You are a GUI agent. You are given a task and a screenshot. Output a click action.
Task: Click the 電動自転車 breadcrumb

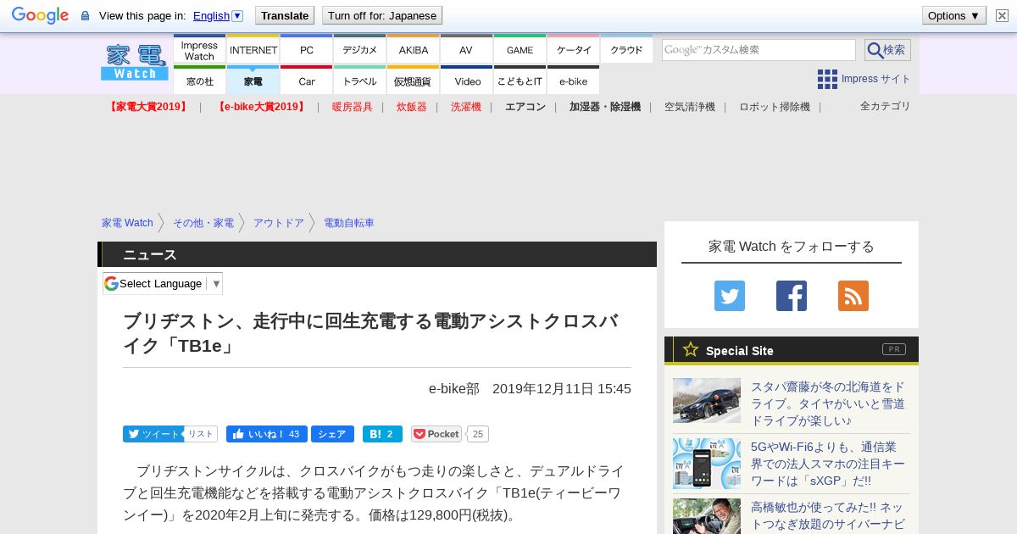tap(349, 223)
